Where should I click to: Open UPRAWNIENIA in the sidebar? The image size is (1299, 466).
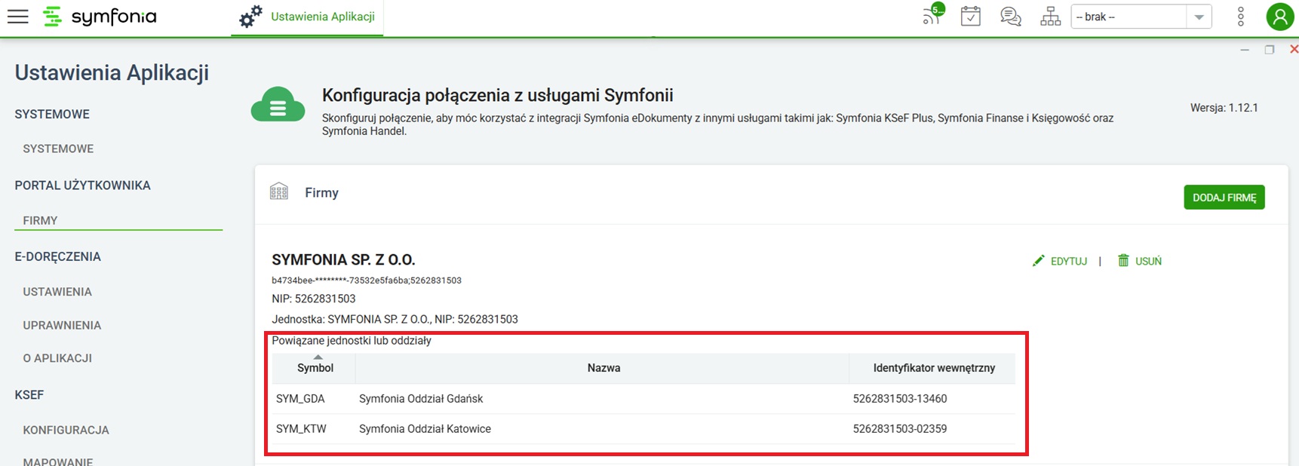pyautogui.click(x=62, y=325)
